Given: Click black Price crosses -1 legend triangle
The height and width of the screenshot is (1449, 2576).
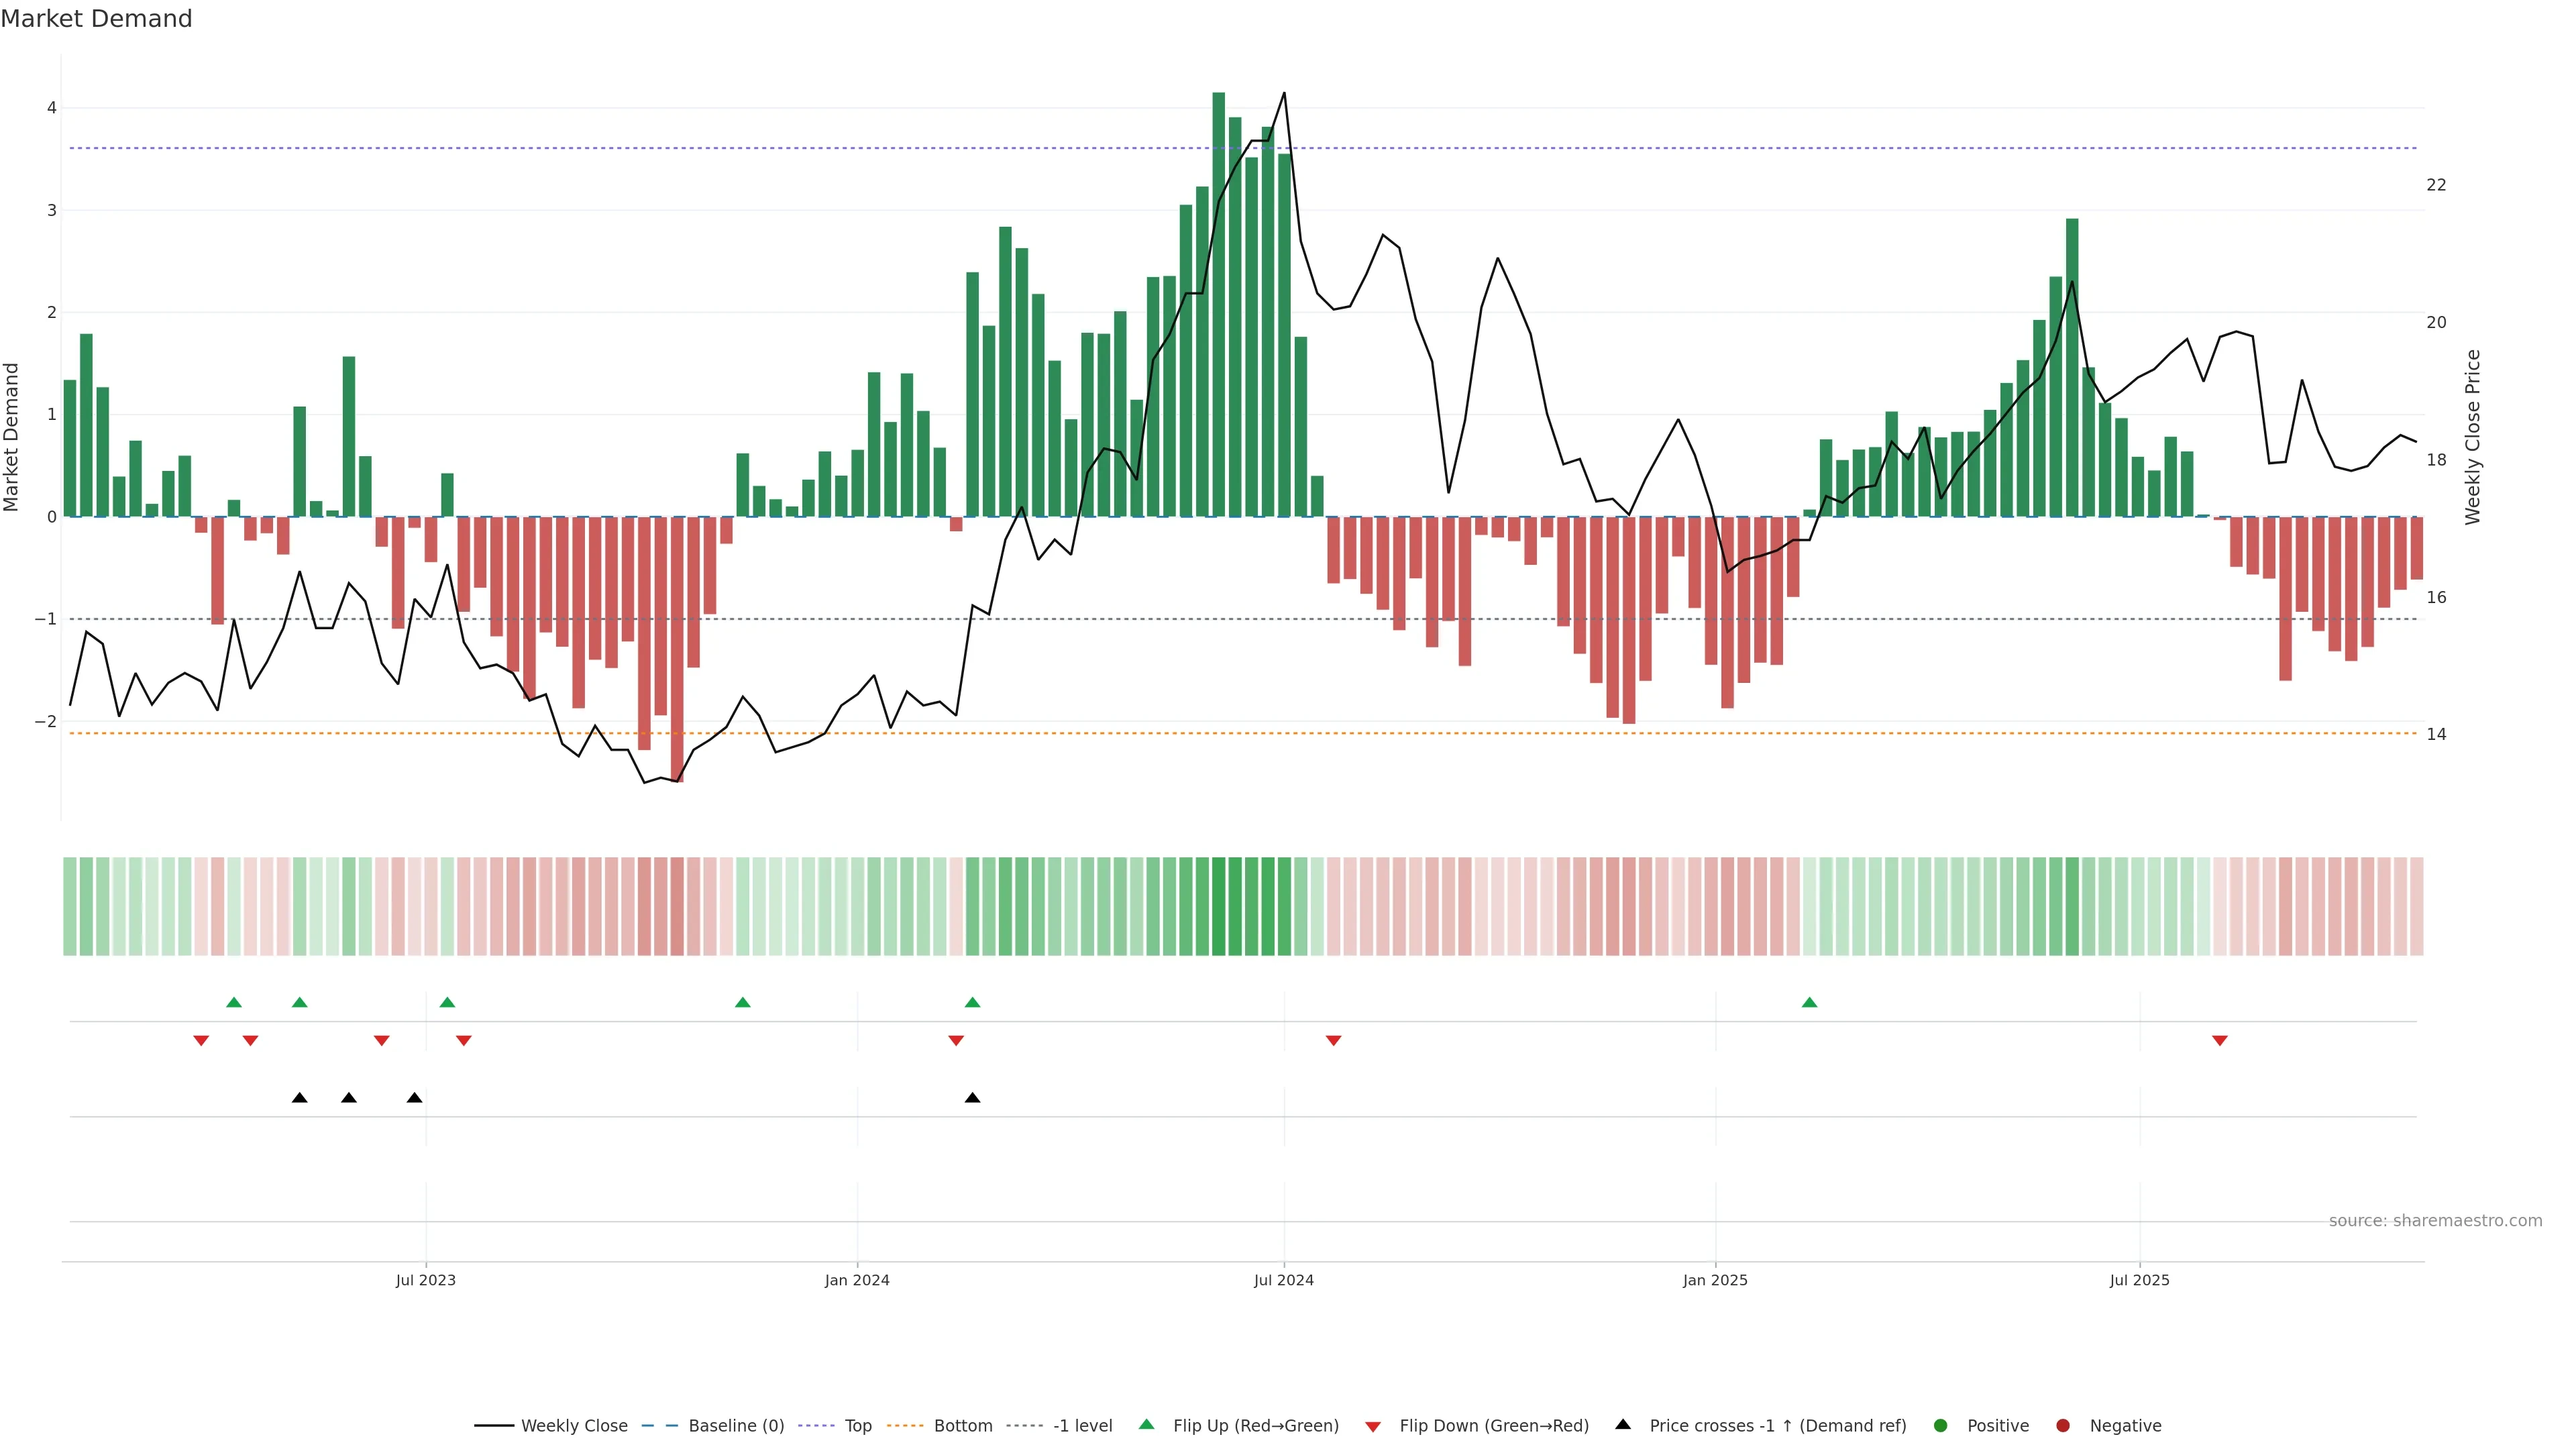Looking at the screenshot, I should (1623, 1425).
